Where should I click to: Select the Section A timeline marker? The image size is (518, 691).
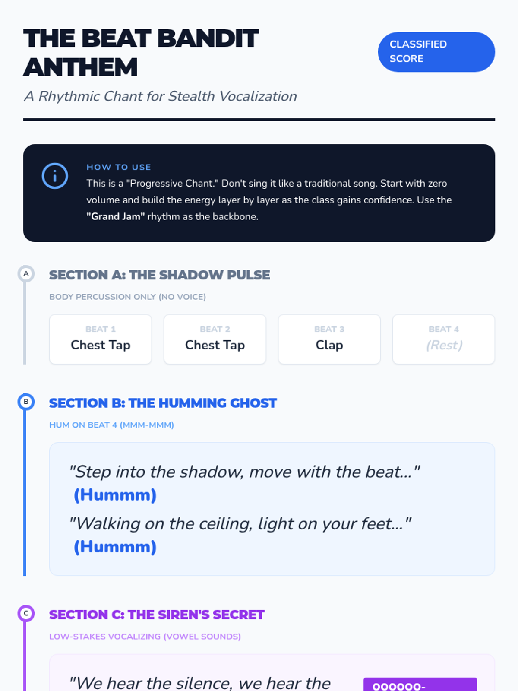(26, 274)
